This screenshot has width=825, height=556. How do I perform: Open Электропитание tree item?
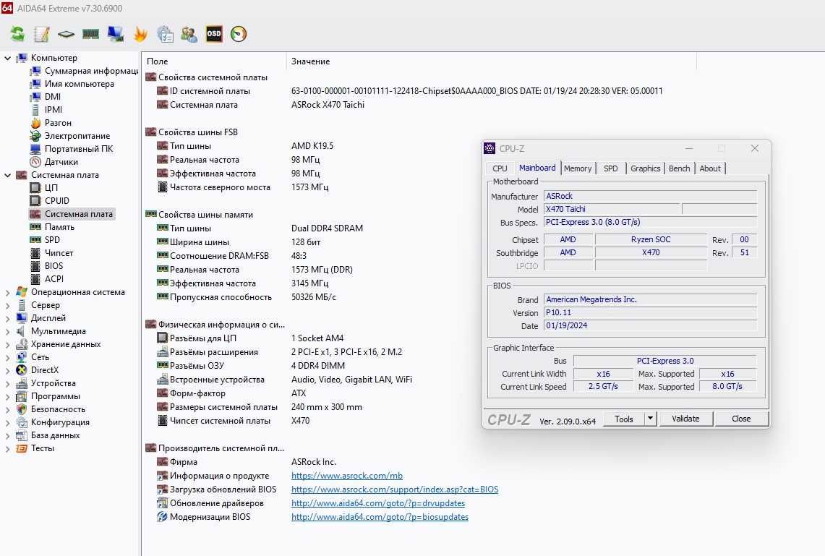77,136
